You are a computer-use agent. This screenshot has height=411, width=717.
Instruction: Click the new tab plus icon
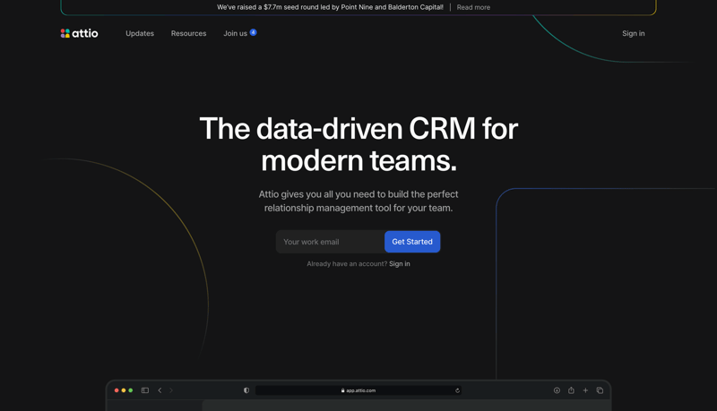pyautogui.click(x=585, y=390)
